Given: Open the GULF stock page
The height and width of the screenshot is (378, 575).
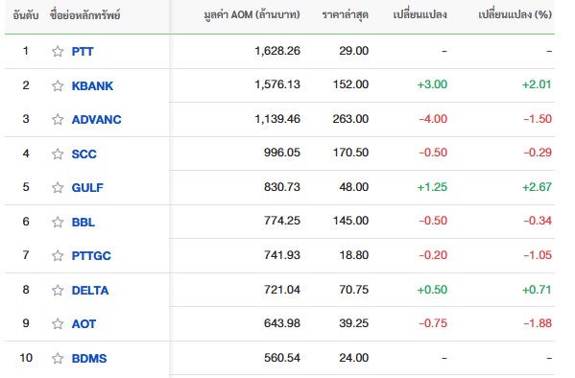Looking at the screenshot, I should 87,188.
